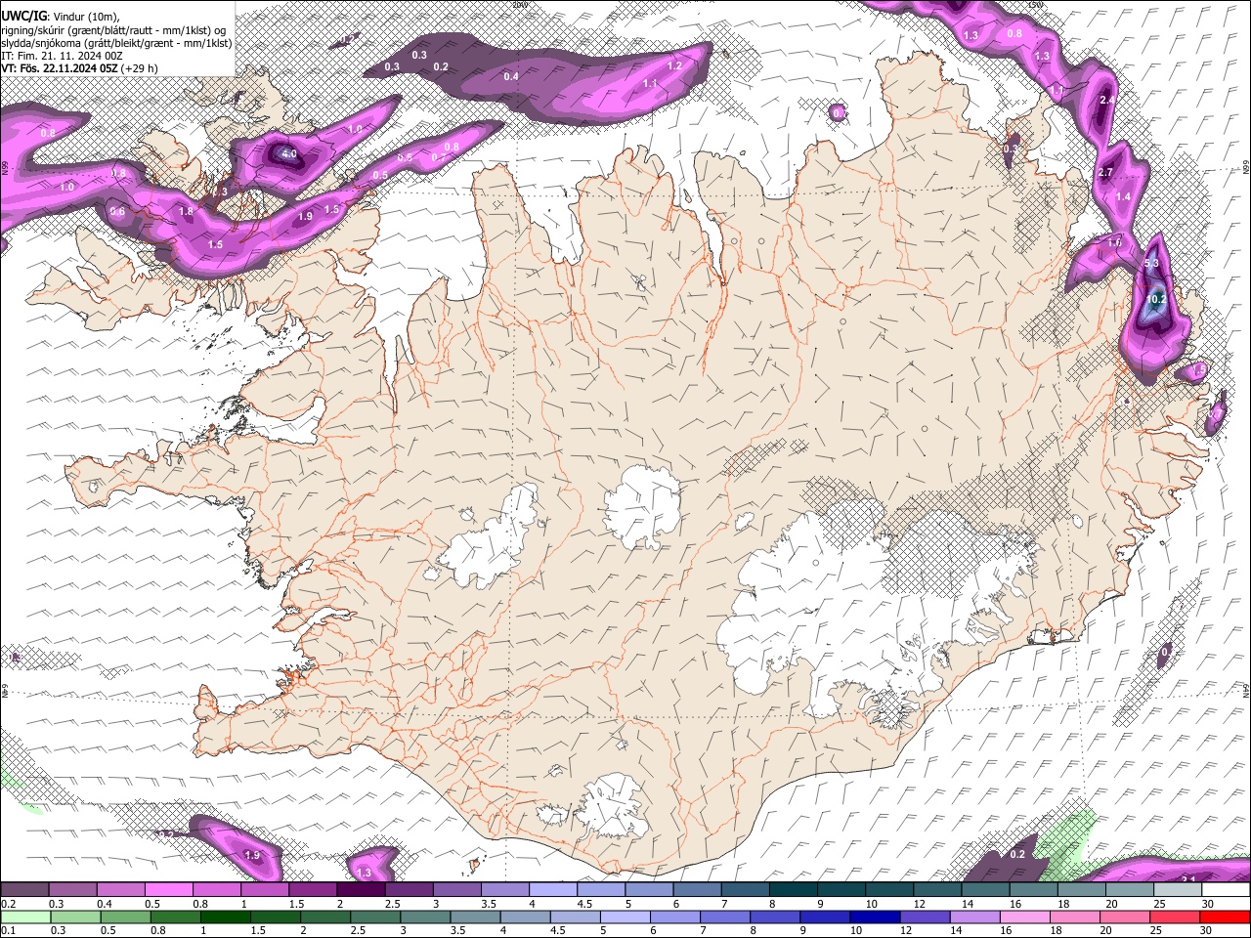Select the 2 swatch in the upper legend row

click(361, 889)
